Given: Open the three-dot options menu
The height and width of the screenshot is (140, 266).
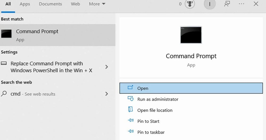Looking at the screenshot, I should [242, 4].
